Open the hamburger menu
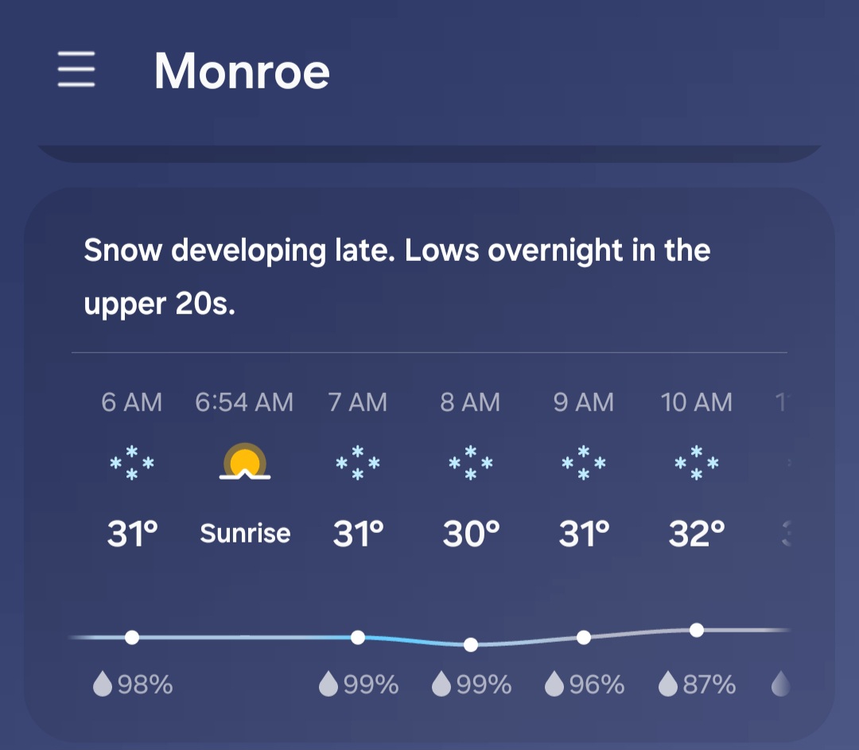This screenshot has height=750, width=859. coord(76,69)
